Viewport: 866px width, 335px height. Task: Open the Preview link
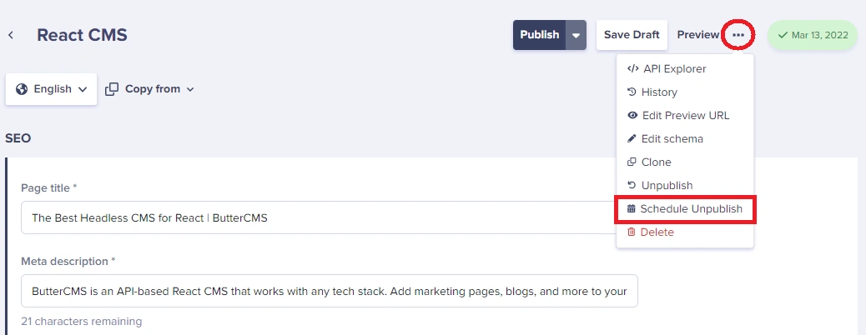(x=698, y=35)
